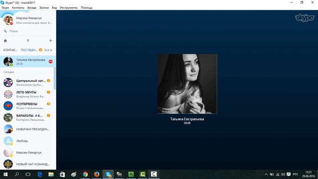
Task: Open КАРАКОЛЫ. 4-6... chat
Action: coord(27,117)
